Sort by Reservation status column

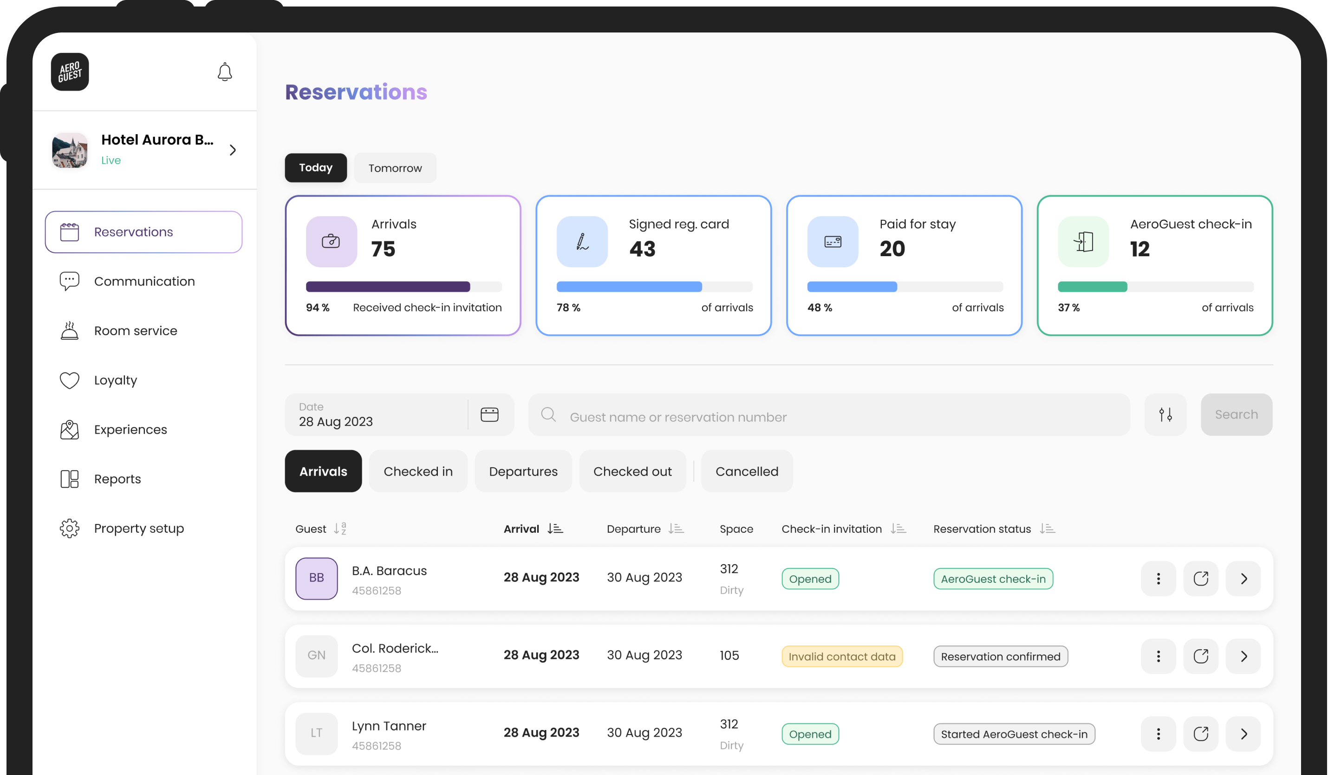point(1048,529)
